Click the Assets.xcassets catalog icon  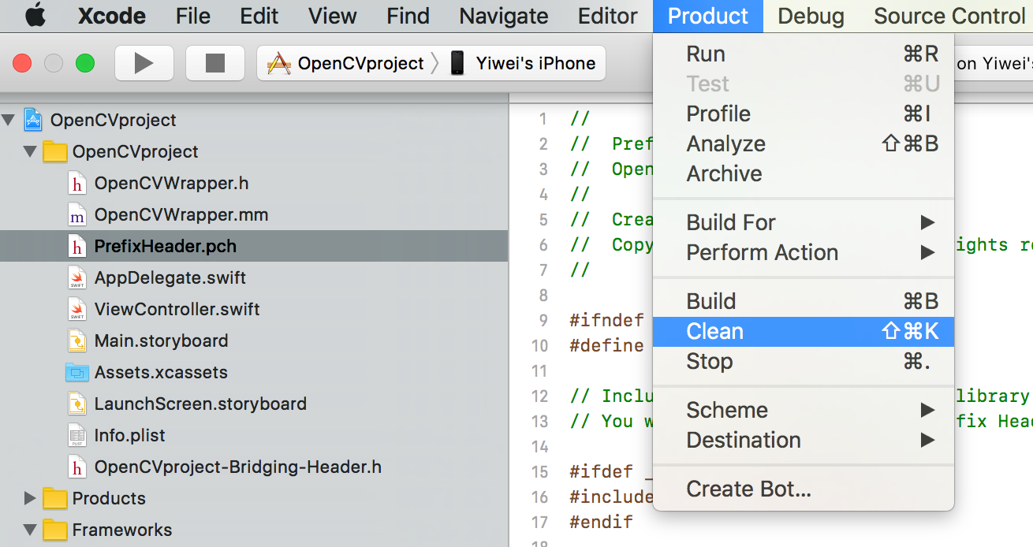click(x=77, y=372)
